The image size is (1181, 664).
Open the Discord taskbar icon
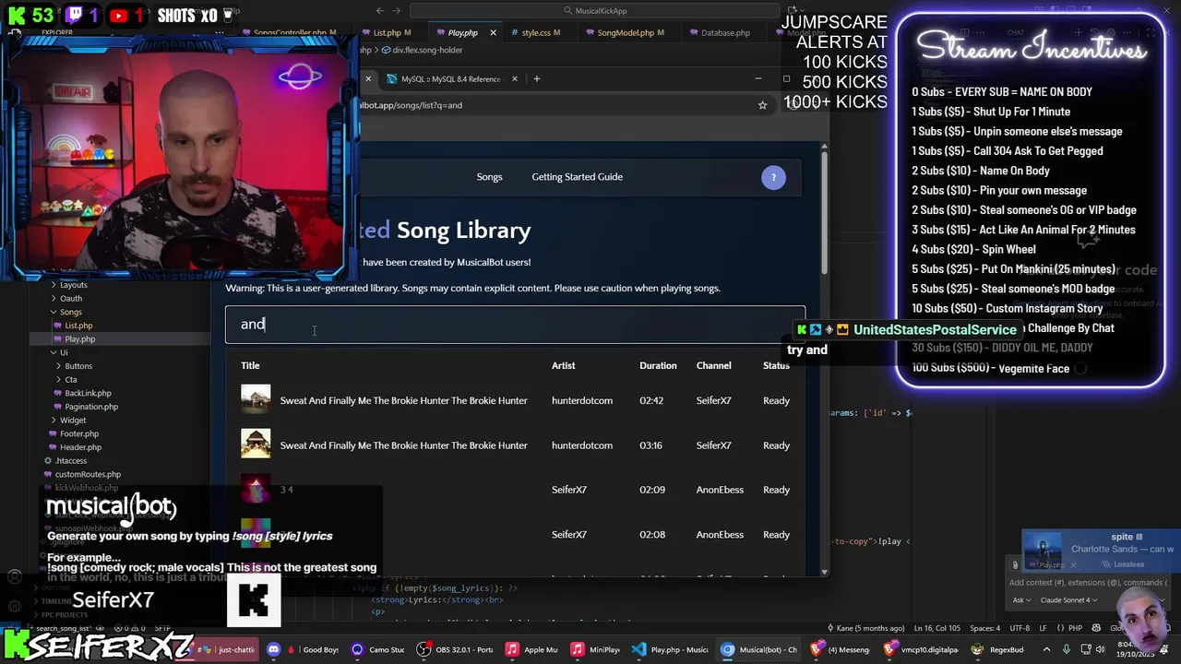click(273, 649)
